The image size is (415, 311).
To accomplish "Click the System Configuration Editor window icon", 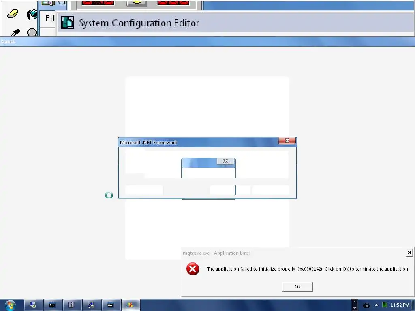I will coord(68,22).
